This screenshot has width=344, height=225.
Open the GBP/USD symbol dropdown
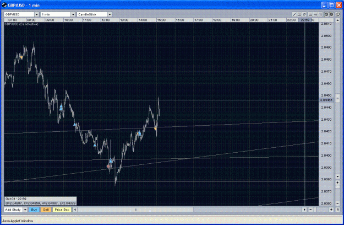37,14
